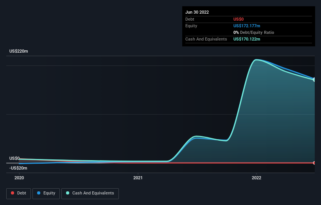Click the -US$20m y-axis label

(x=18, y=168)
